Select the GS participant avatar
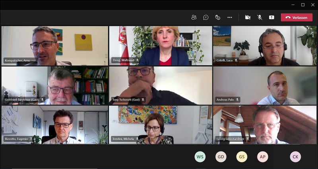 242,157
